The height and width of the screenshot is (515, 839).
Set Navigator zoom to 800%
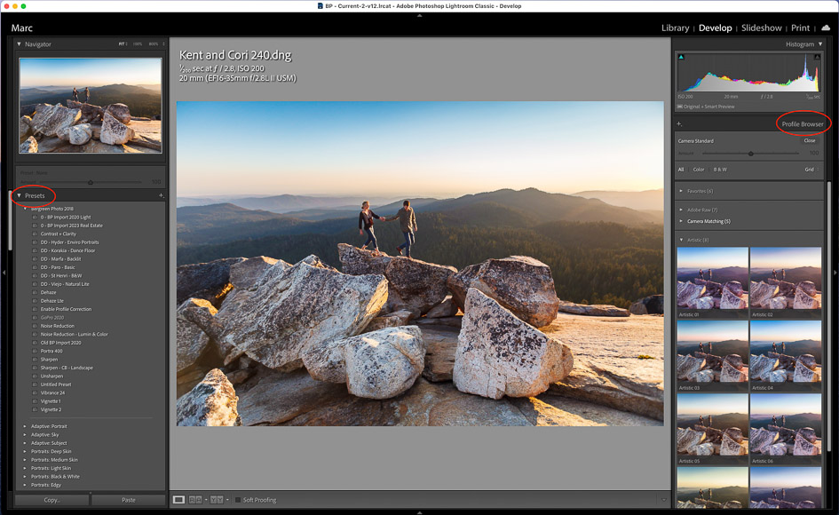point(154,44)
